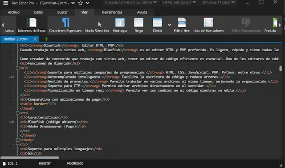Show the Minimapa panel
The height and width of the screenshot is (168, 285).
click(x=120, y=25)
